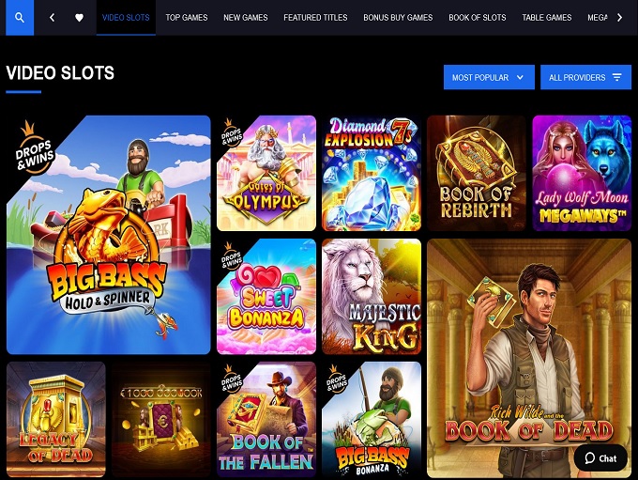The width and height of the screenshot is (638, 480).
Task: Open the Bonus Buy Games tab
Action: click(x=398, y=18)
